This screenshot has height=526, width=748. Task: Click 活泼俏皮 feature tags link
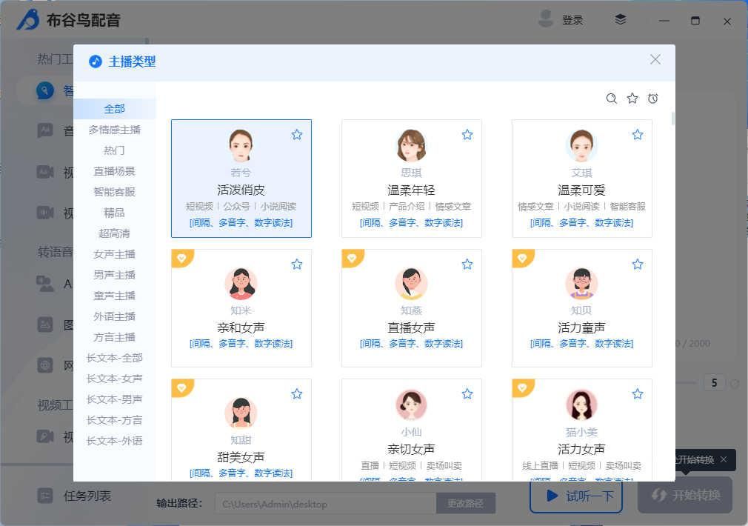coord(241,223)
